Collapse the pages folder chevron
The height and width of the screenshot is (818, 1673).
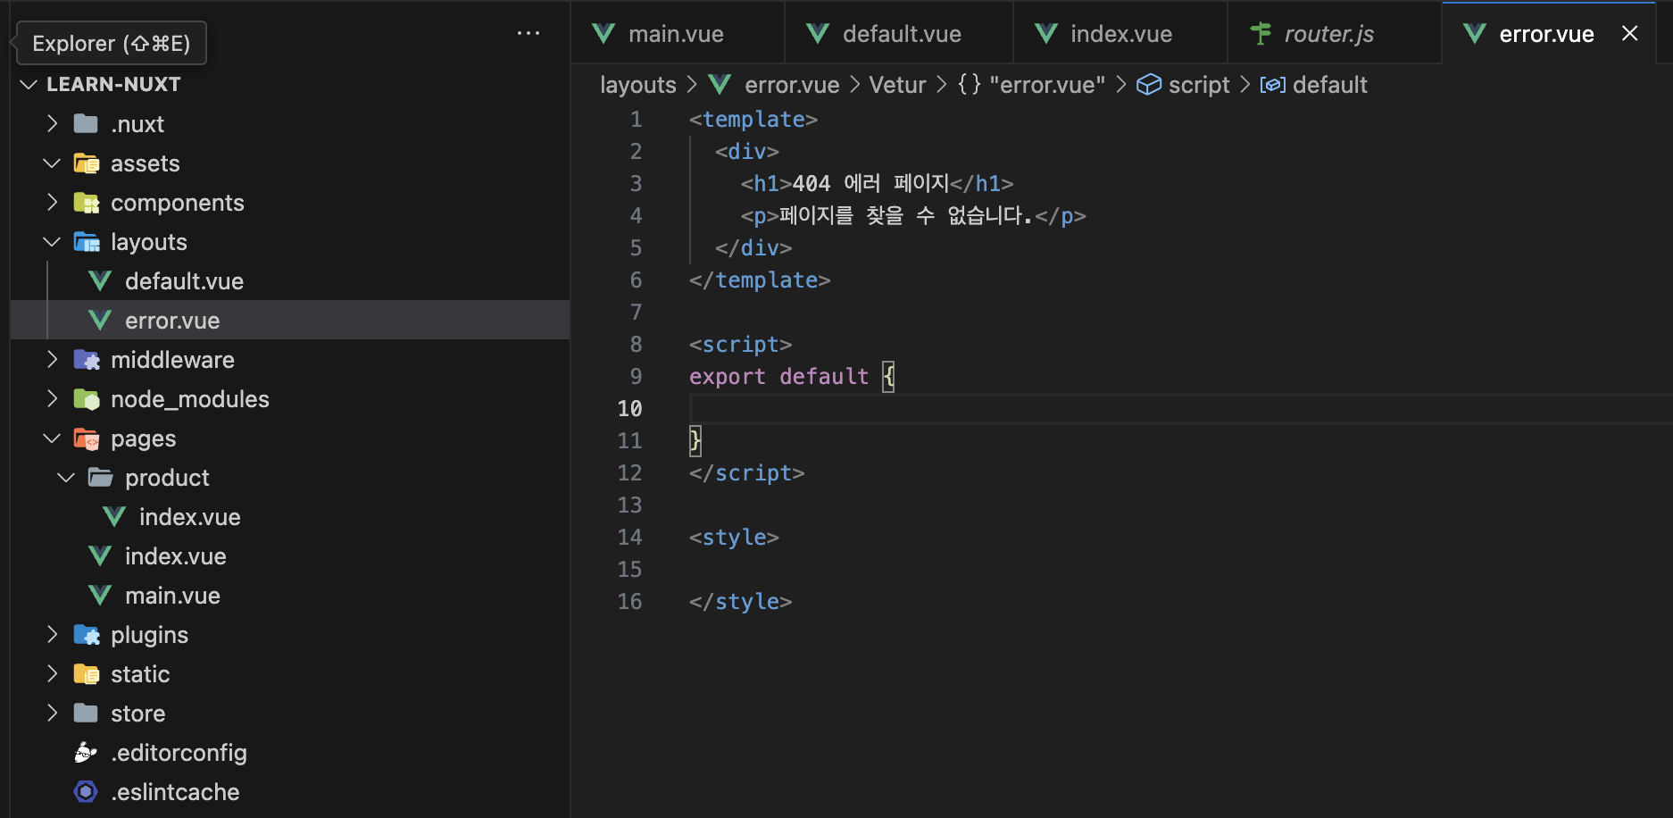[52, 438]
